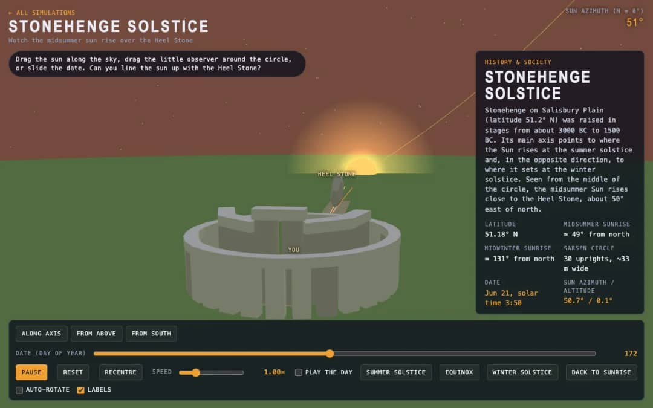Switch to the From South view
The image size is (653, 408).
[151, 334]
